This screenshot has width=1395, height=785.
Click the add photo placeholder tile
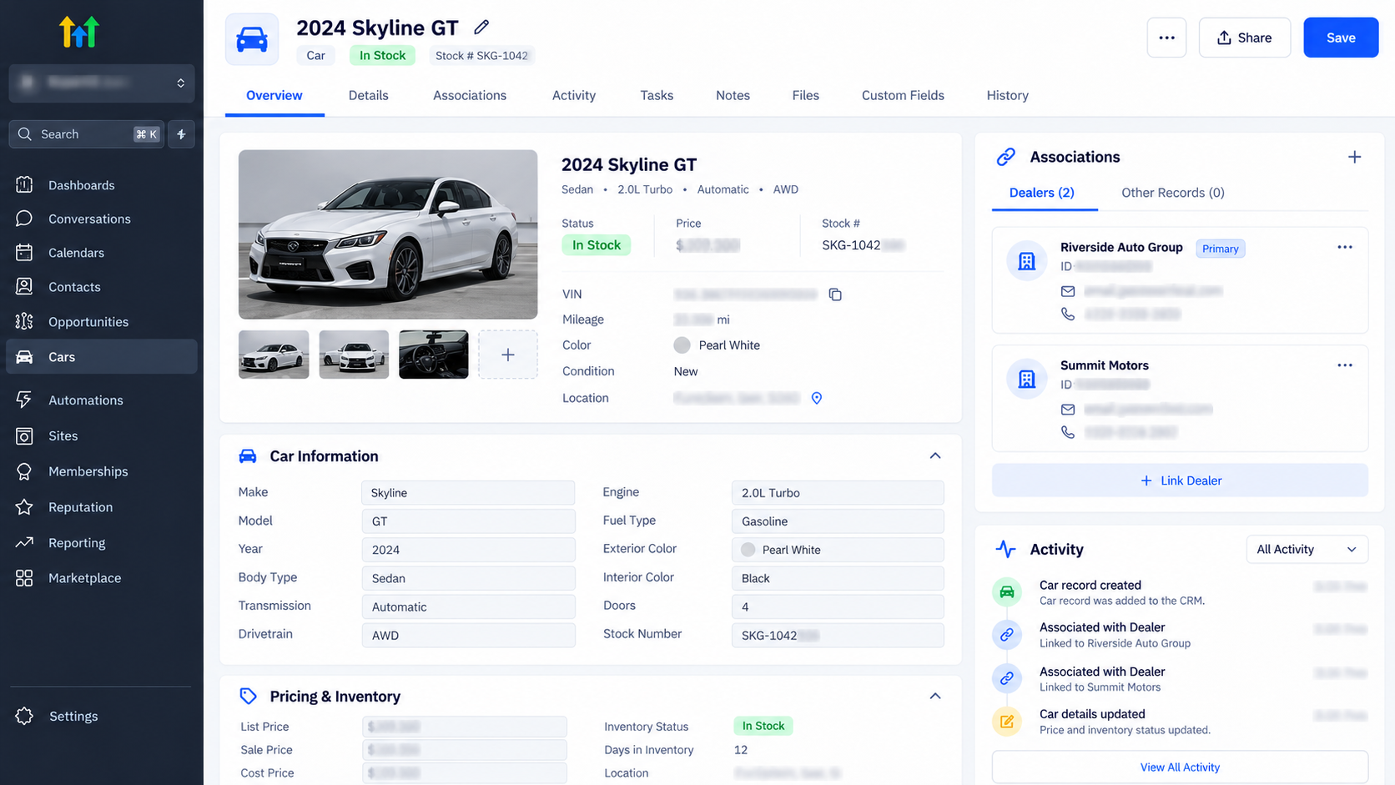tap(507, 355)
